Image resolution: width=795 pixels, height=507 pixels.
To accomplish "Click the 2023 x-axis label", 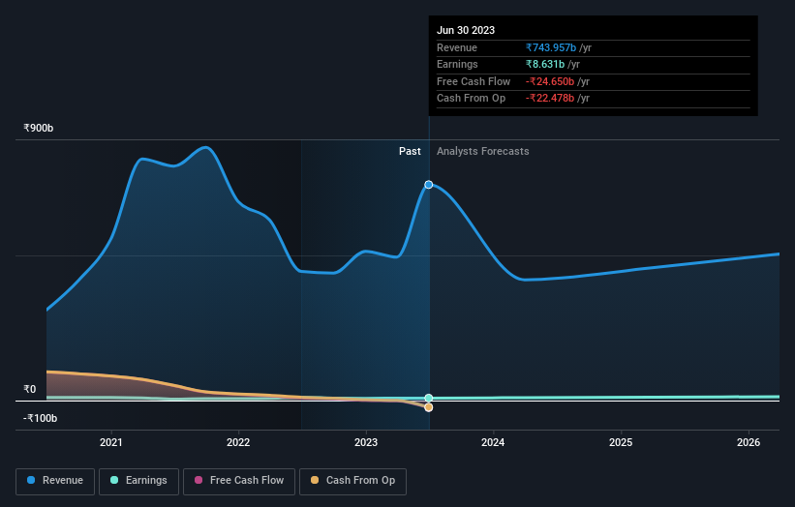I will click(x=366, y=443).
